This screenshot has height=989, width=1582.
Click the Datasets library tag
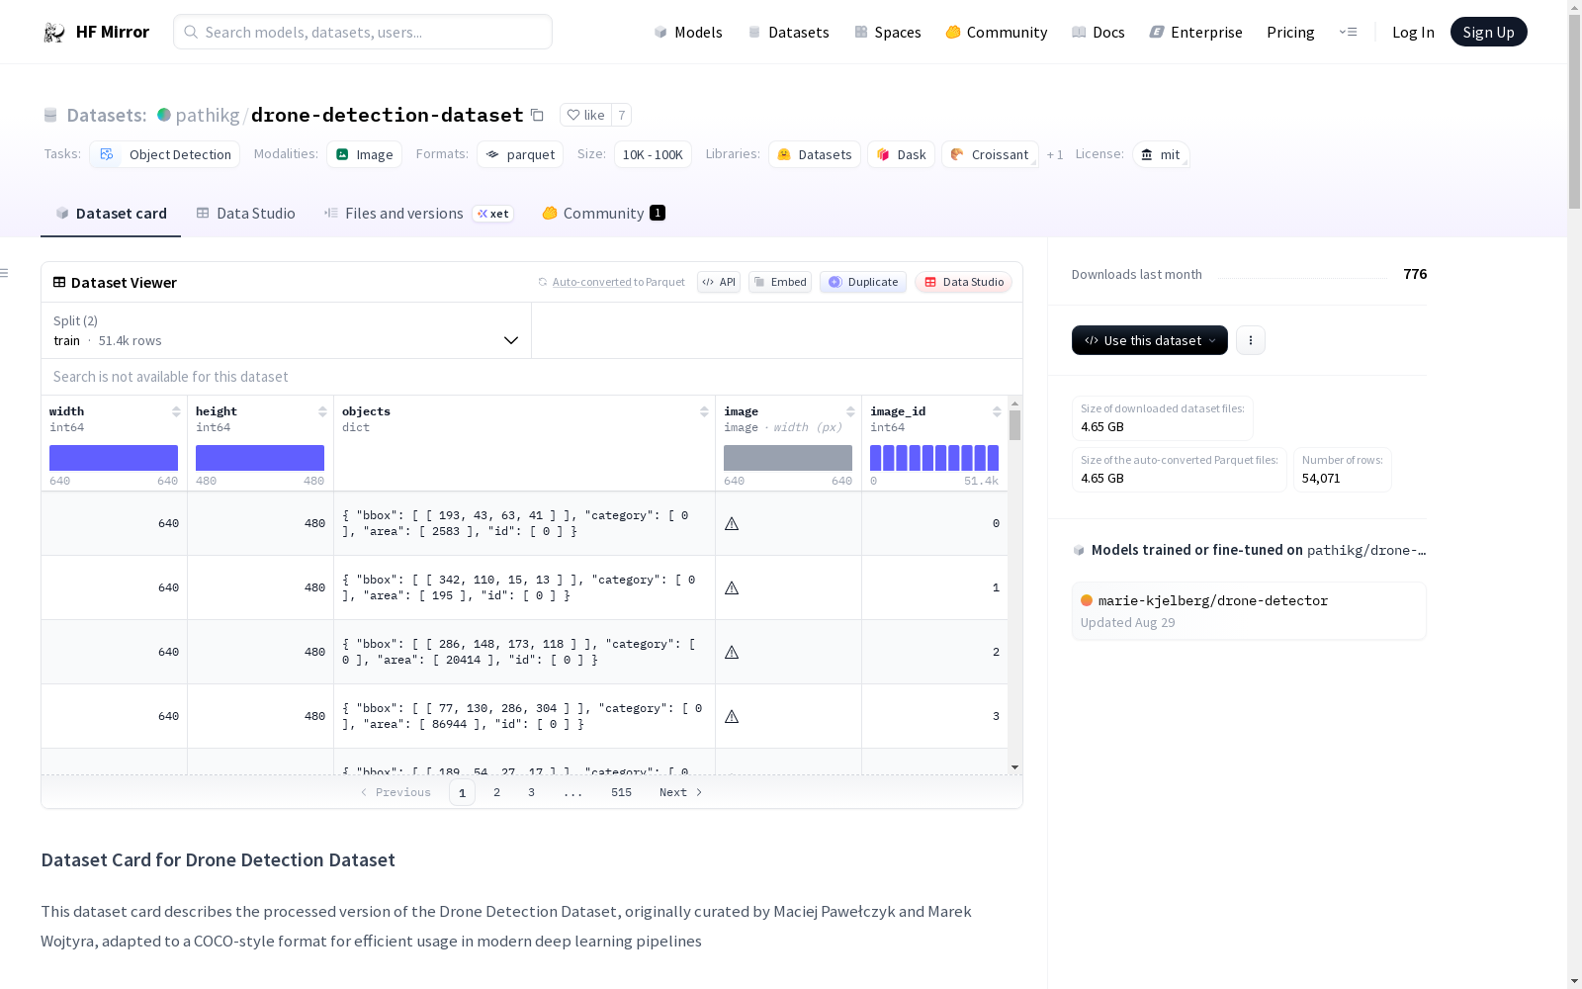pos(815,154)
